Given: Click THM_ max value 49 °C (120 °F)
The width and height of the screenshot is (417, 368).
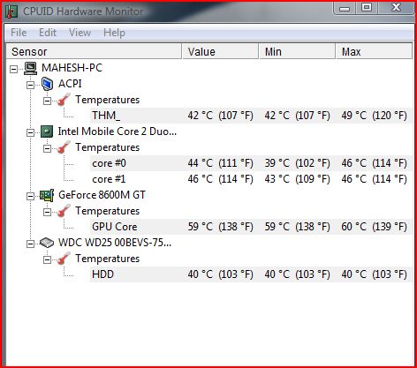Looking at the screenshot, I should [374, 116].
